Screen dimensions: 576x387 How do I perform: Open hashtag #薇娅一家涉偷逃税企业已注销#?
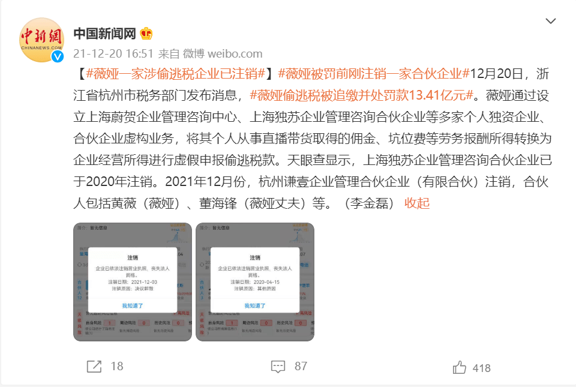point(176,74)
